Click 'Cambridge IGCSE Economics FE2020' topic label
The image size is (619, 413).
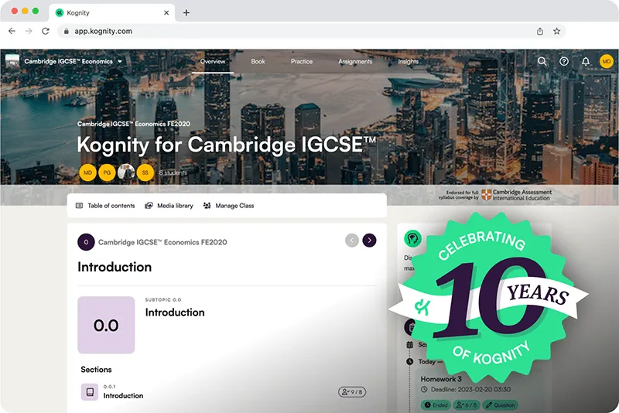[x=162, y=242]
